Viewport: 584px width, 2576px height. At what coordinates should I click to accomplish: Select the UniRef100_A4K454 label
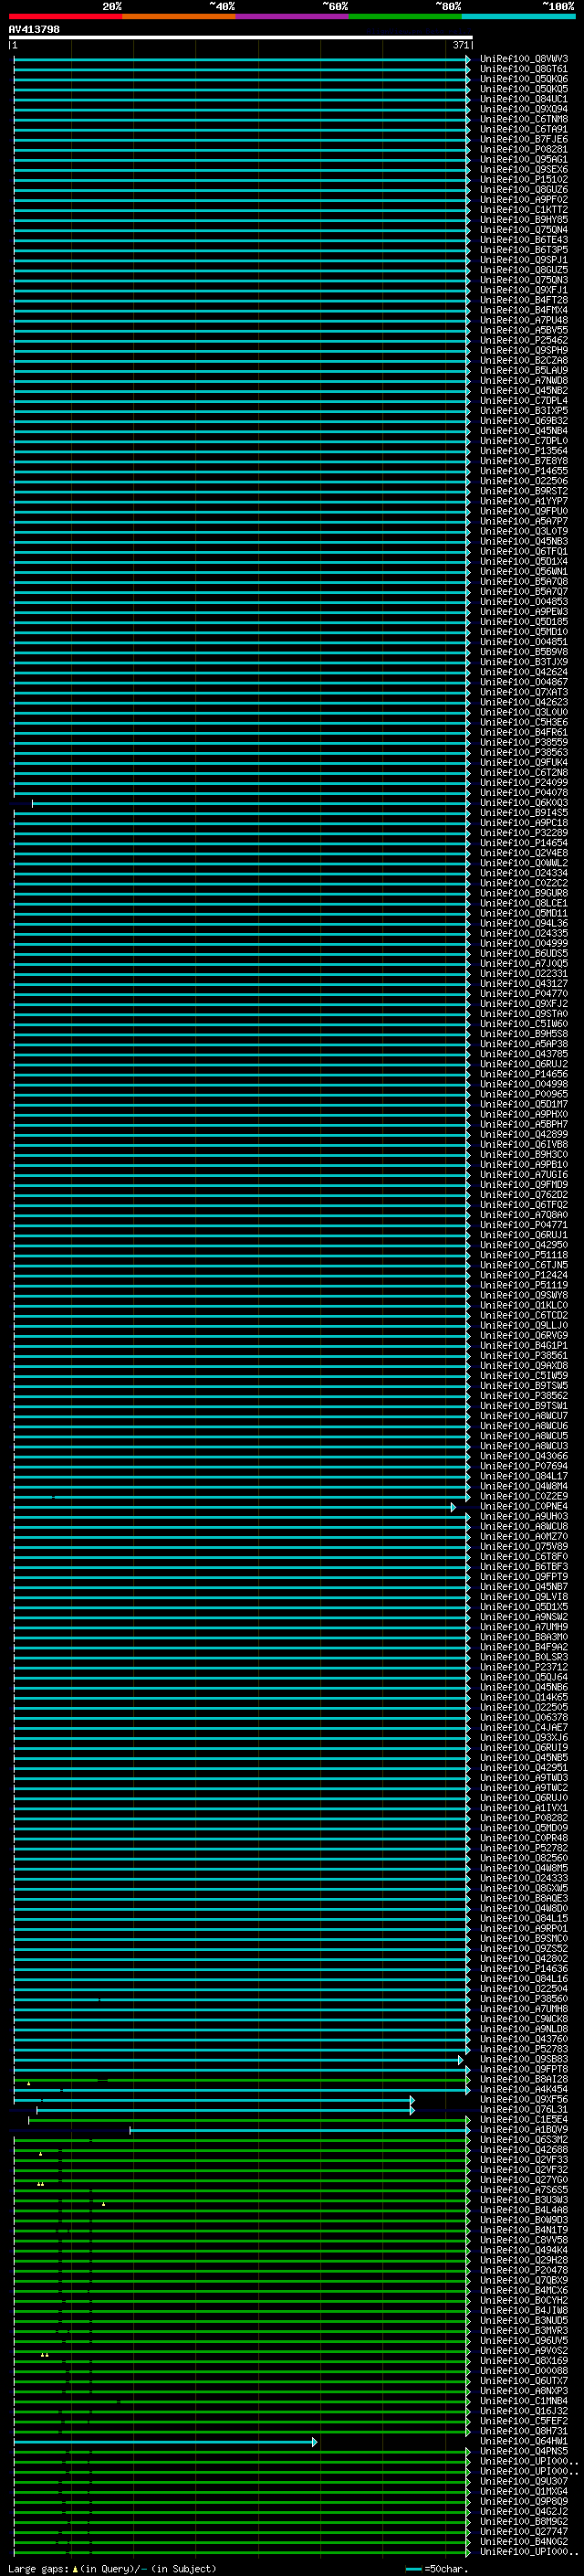524,2089
